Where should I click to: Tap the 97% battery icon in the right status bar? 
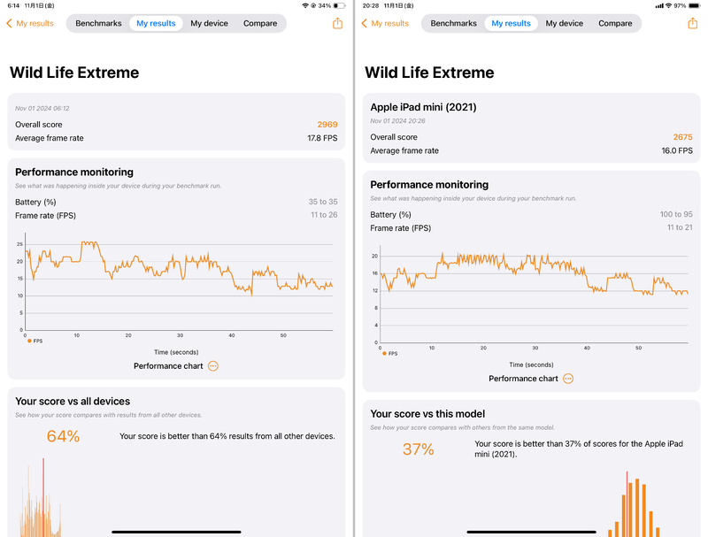(x=696, y=5)
